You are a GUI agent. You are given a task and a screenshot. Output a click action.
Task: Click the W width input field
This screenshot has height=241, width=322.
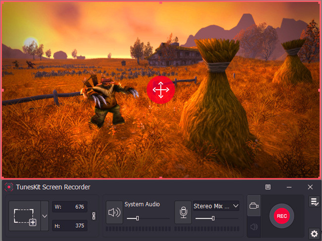click(x=70, y=207)
